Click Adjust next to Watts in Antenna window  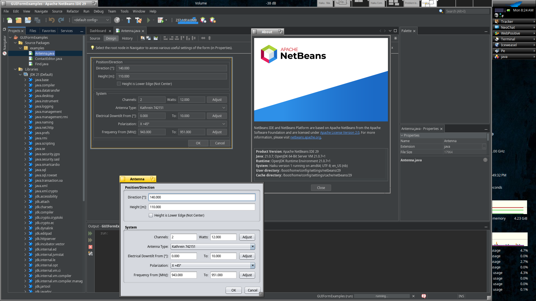(x=247, y=237)
